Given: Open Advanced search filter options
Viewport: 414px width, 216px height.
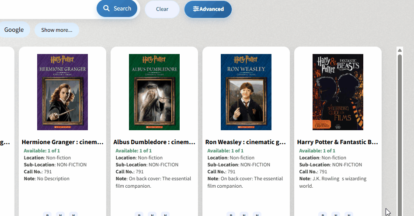Looking at the screenshot, I should [208, 9].
